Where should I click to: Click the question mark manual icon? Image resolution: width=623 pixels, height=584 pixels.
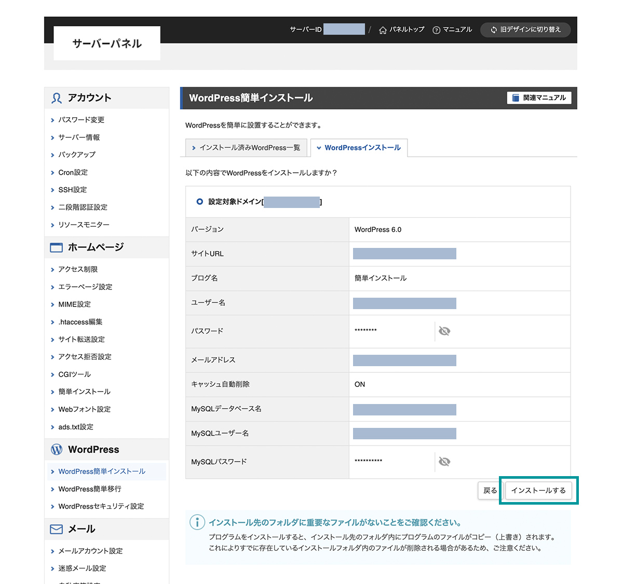coord(436,30)
